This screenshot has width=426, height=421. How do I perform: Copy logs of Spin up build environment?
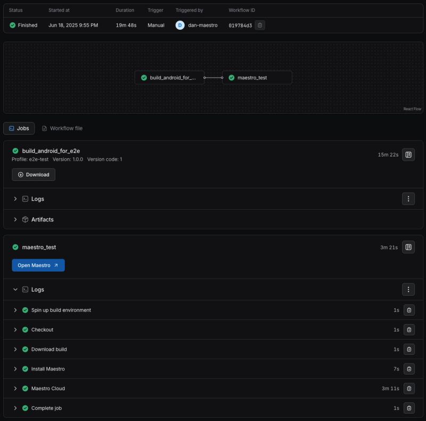[x=409, y=310]
